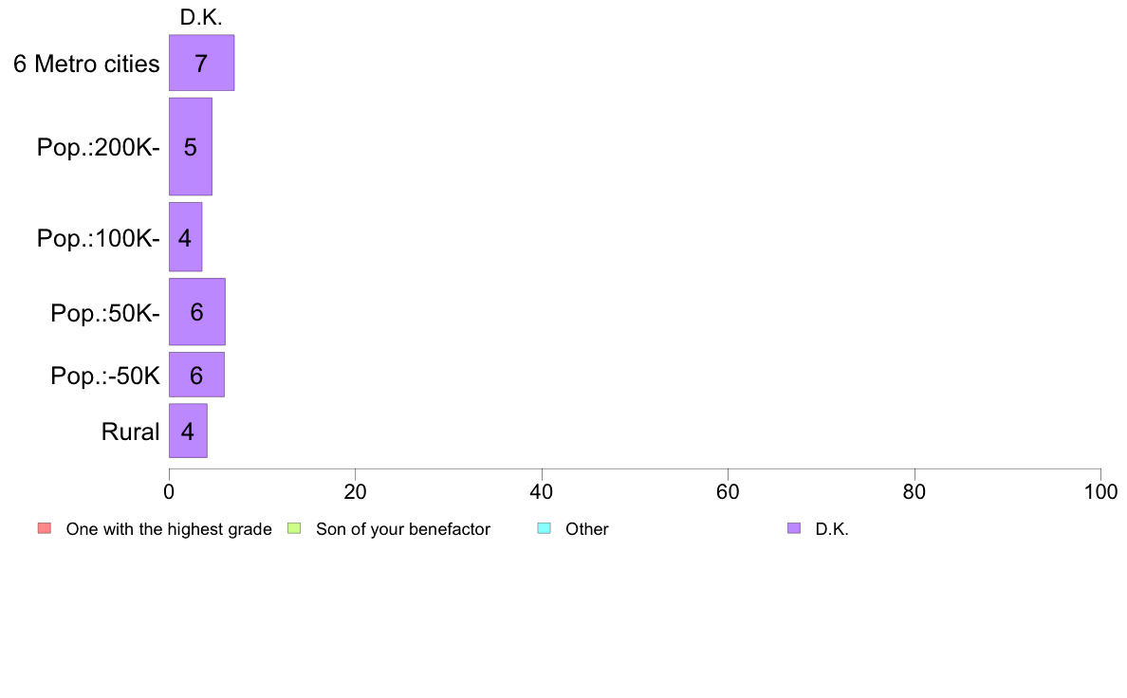Select the Pop.:50K- bar showing 6
The width and height of the screenshot is (1127, 698).
point(197,312)
